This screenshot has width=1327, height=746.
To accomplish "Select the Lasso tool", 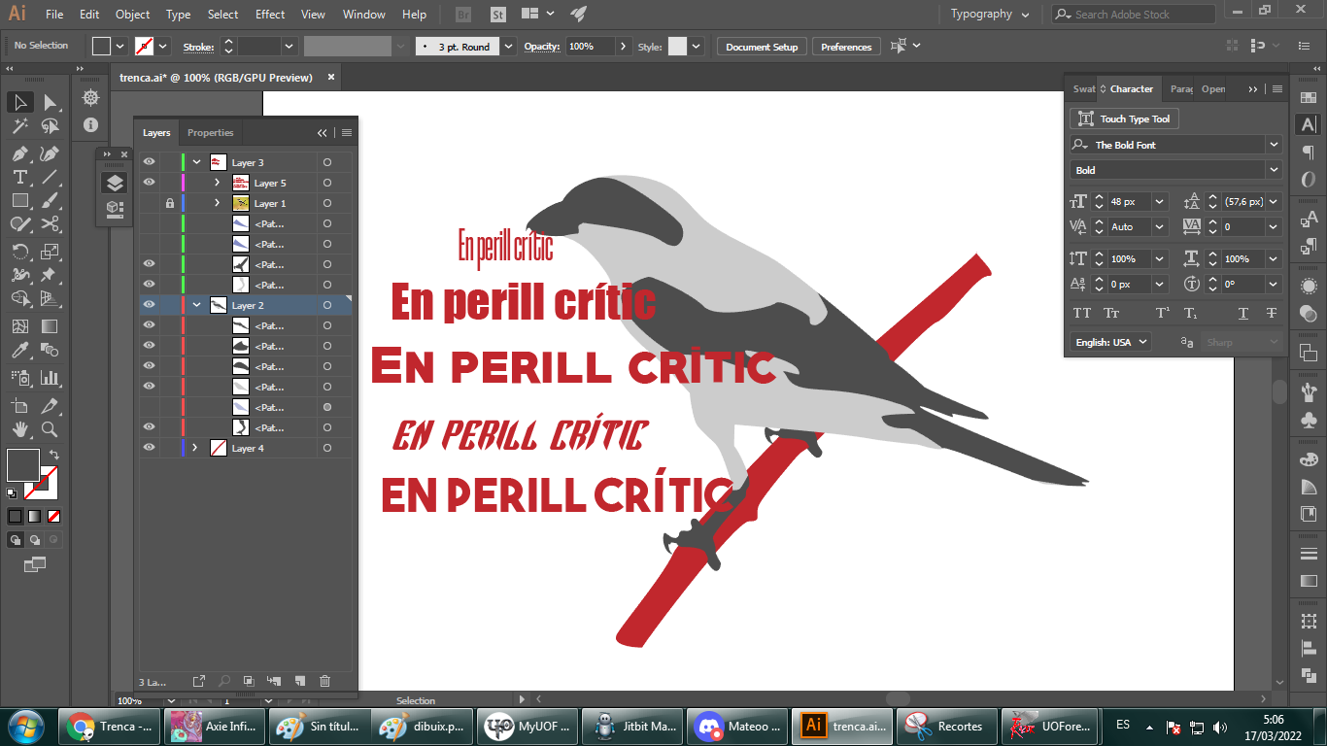I will tap(51, 126).
